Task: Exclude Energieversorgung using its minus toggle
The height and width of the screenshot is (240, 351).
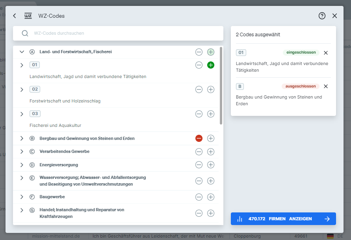Action: (199, 165)
